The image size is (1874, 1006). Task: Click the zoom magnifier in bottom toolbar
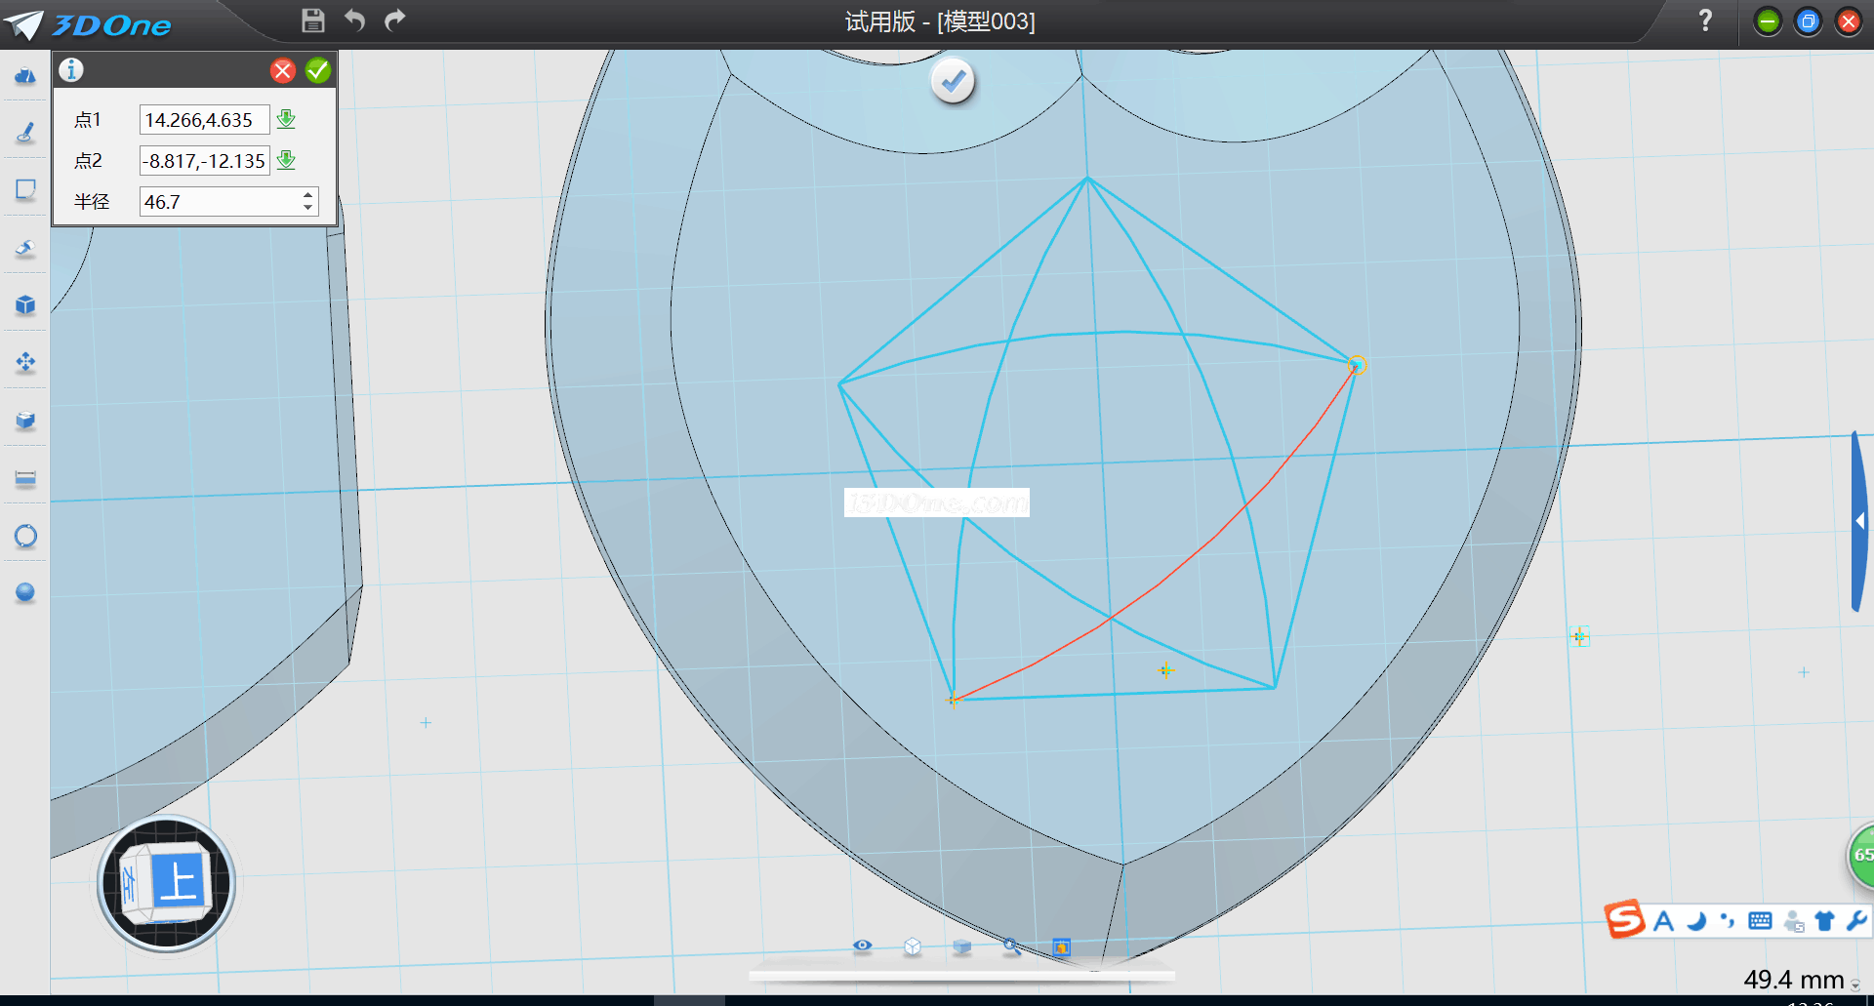[1011, 946]
